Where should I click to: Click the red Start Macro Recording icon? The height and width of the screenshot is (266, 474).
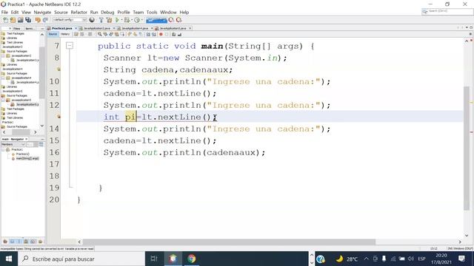(x=161, y=35)
